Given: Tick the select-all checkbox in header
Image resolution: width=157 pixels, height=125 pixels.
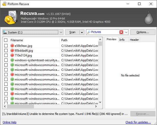Looking at the screenshot, I should pos(6,40).
